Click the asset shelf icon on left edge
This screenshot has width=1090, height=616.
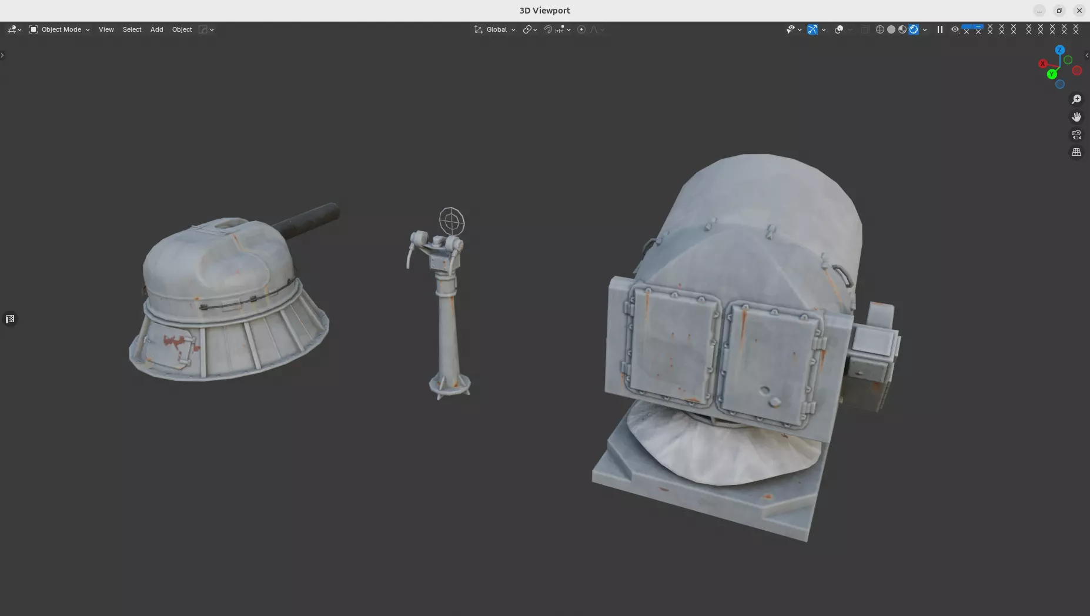[10, 319]
